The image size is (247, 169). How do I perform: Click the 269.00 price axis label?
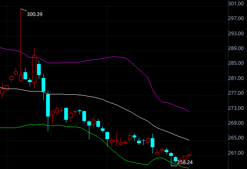236,123
